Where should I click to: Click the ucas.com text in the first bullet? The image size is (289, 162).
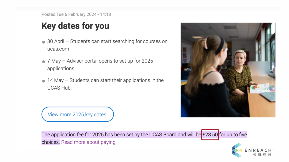click(58, 49)
